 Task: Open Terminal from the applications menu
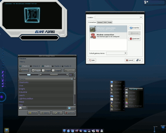[x=117, y=82]
